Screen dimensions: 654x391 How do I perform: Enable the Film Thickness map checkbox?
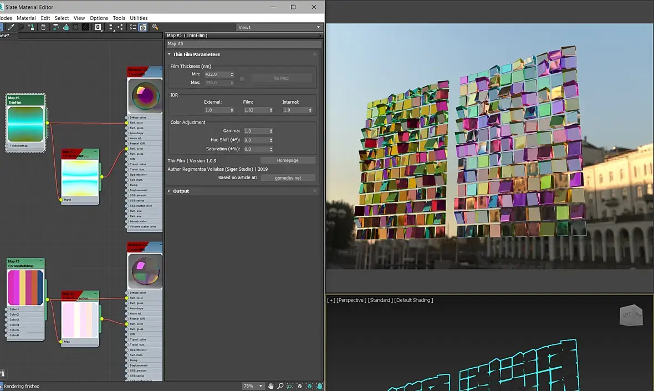242,78
